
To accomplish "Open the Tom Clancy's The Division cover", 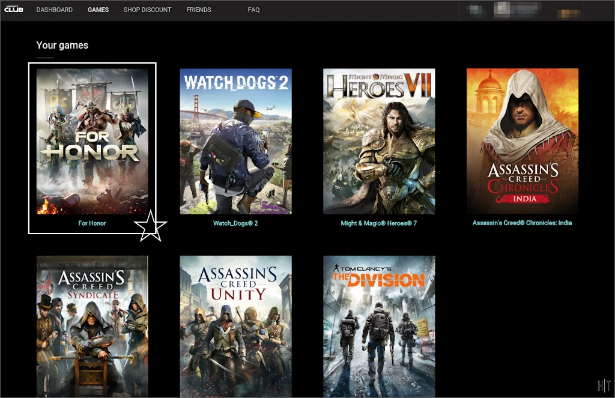I will tap(380, 327).
